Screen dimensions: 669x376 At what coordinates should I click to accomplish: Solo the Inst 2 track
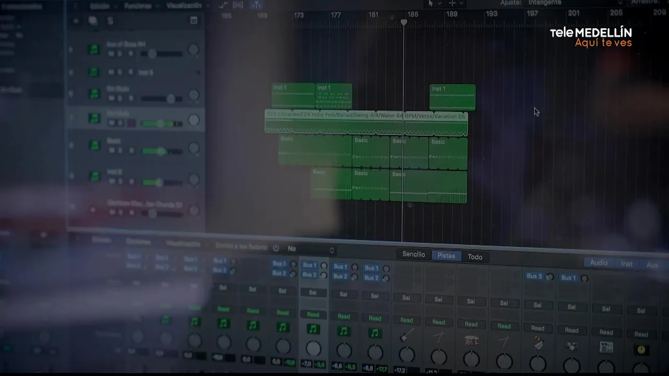pos(120,182)
